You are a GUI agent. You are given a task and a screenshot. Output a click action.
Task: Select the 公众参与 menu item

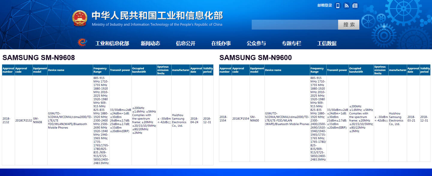[256, 43]
